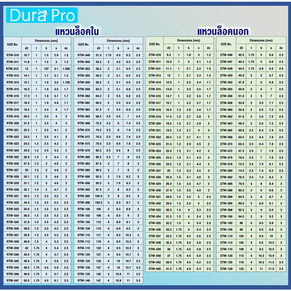The height and width of the screenshot is (291, 291).
Task: Select the STW-045 size cell
Action: (x=155, y=269)
